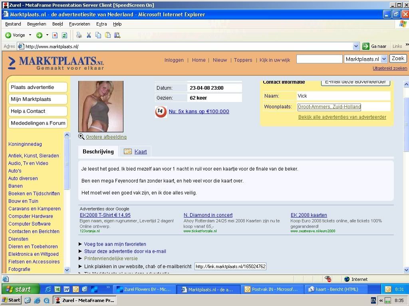Open the Vorige history dropdown arrow
The width and height of the screenshot is (409, 306).
(30, 35)
